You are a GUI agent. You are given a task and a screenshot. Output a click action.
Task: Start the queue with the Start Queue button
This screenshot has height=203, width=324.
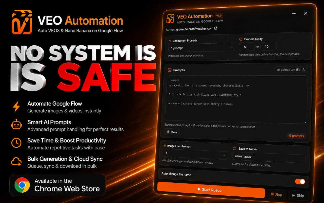[x=211, y=190]
